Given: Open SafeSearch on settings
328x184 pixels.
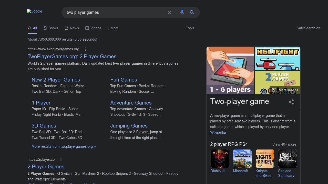Looking at the screenshot, I should (308, 28).
